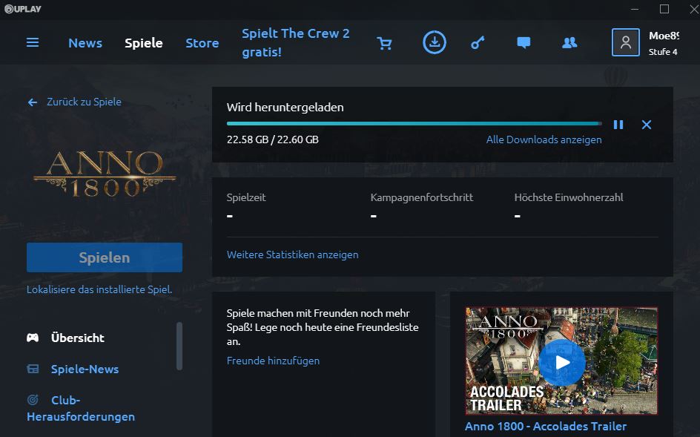Click the Uplay logo

coord(23,8)
